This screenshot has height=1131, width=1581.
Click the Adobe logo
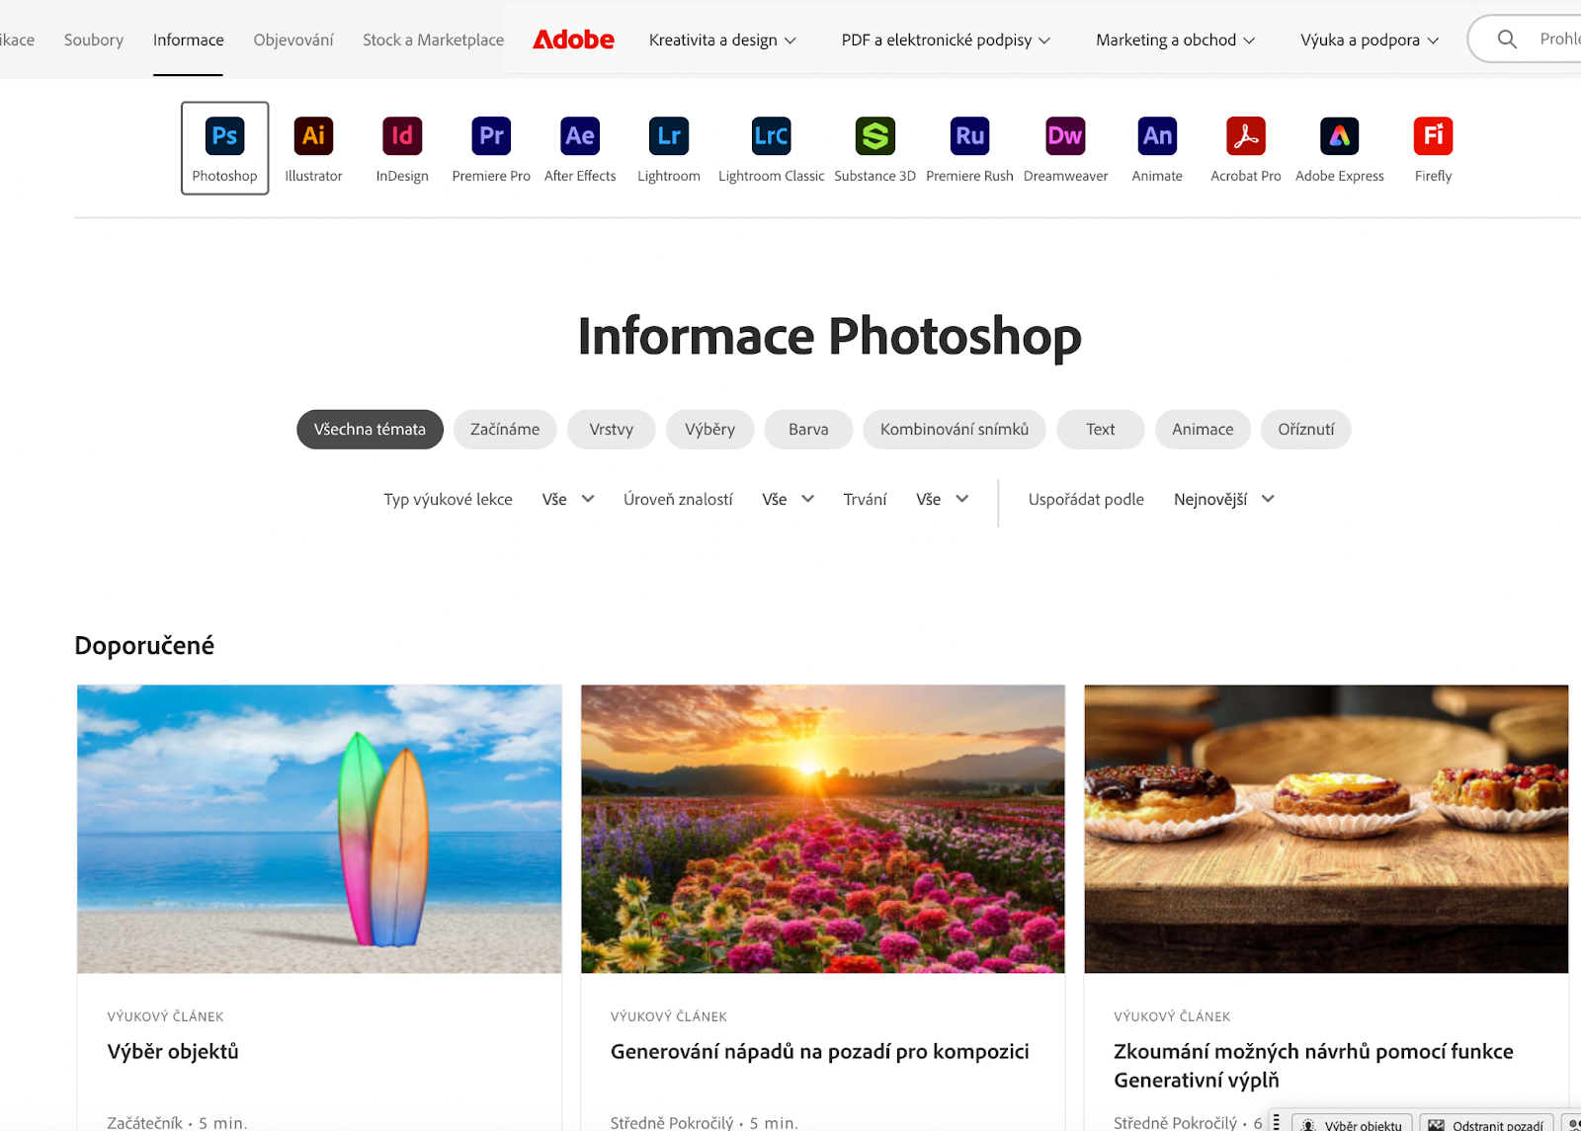(573, 40)
